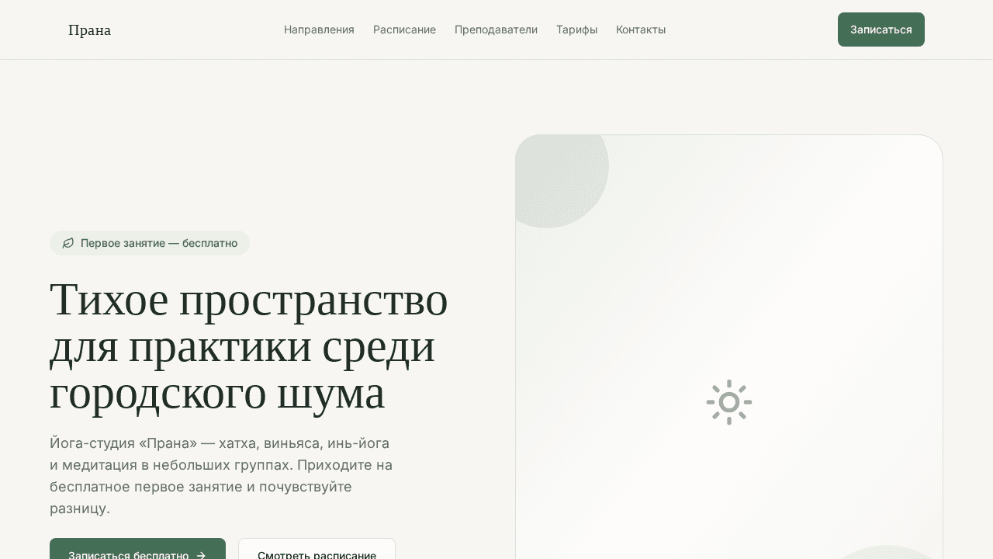Go to Контакты page
The width and height of the screenshot is (993, 559).
pyautogui.click(x=641, y=30)
